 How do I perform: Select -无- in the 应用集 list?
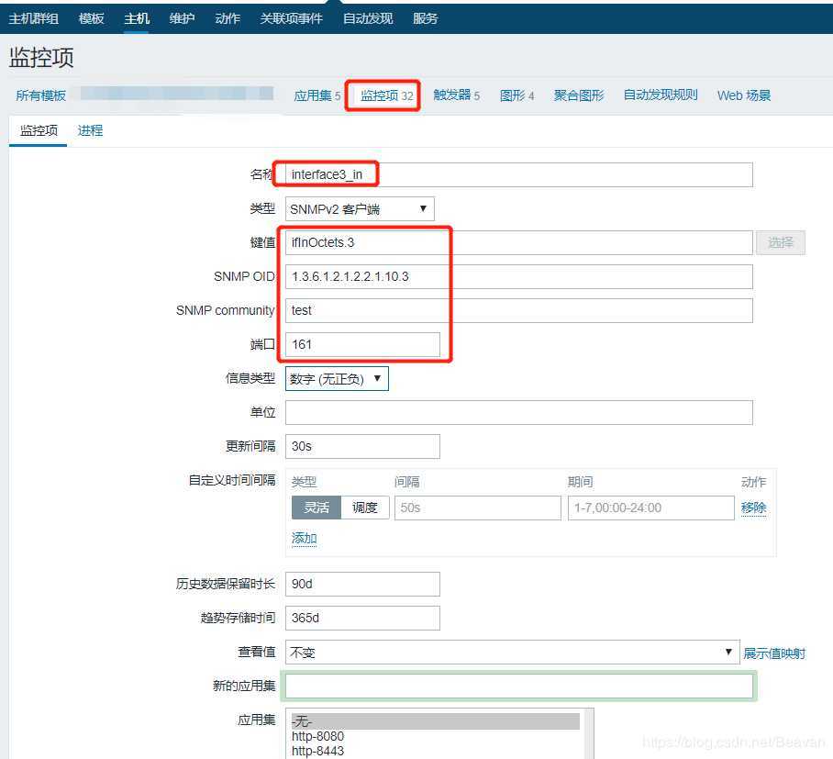[436, 721]
